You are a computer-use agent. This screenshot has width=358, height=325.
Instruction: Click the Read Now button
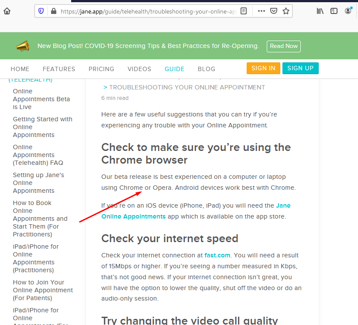[x=284, y=46]
